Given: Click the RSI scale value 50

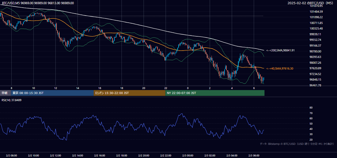Looking at the screenshot, I should pyautogui.click(x=311, y=124).
